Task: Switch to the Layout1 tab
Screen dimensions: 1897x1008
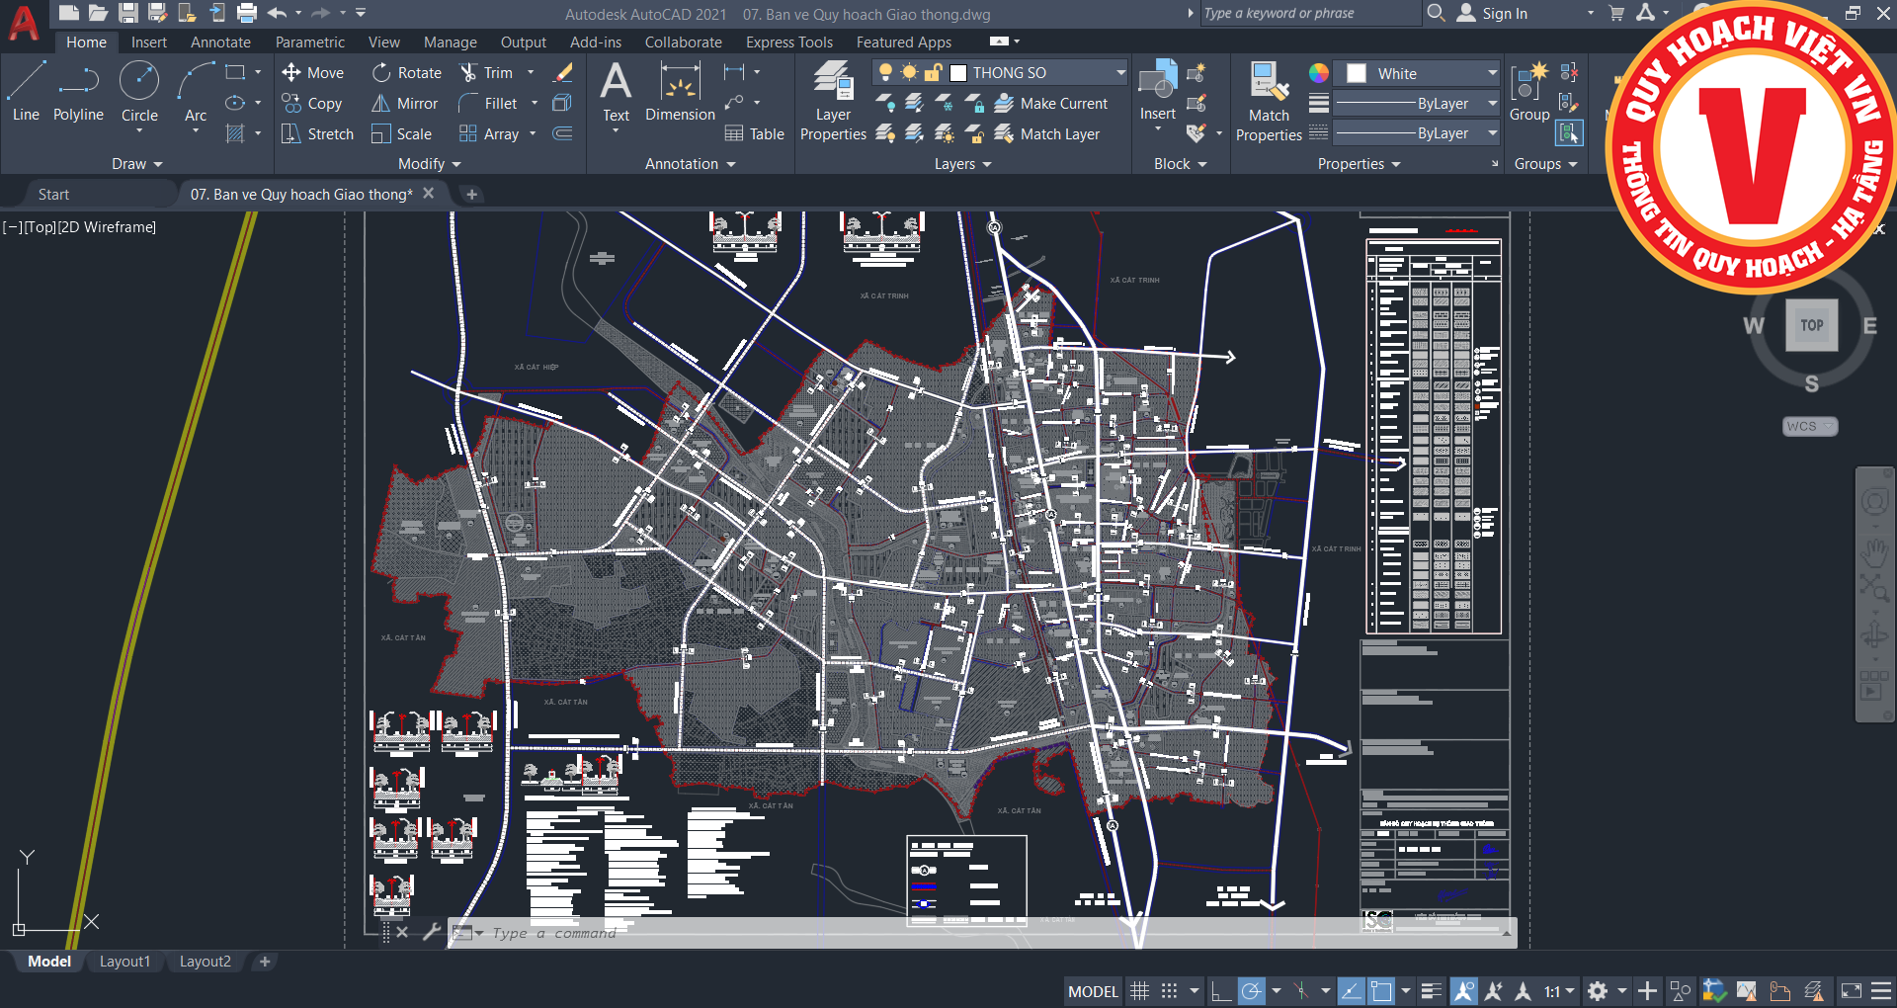Action: pyautogui.click(x=124, y=962)
